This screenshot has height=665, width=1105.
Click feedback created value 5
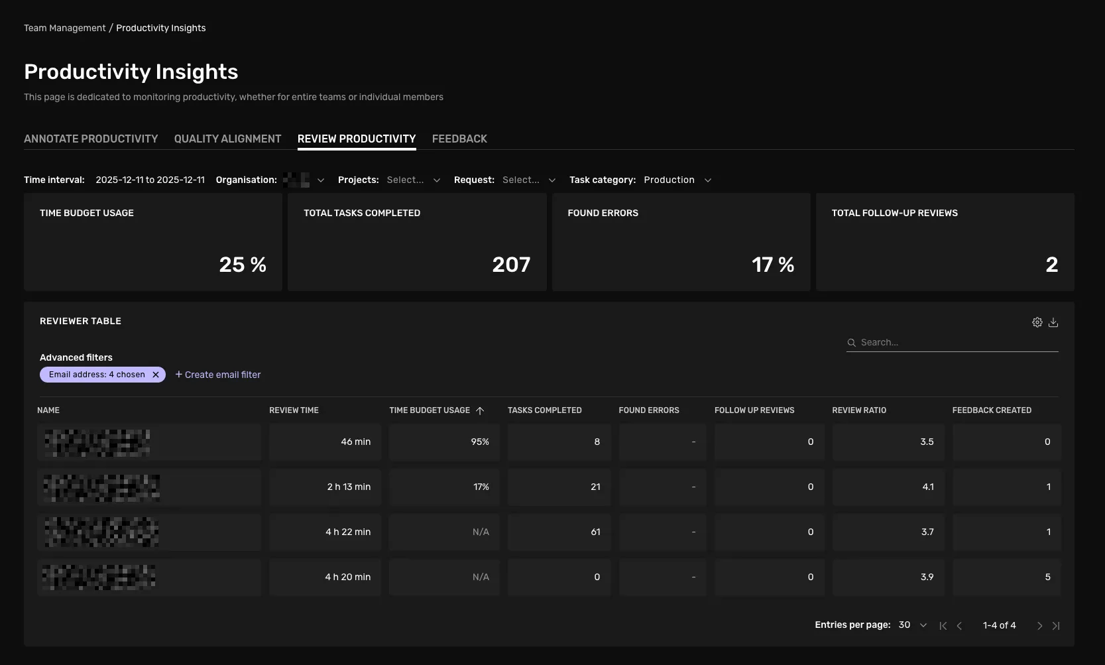[x=1047, y=577]
